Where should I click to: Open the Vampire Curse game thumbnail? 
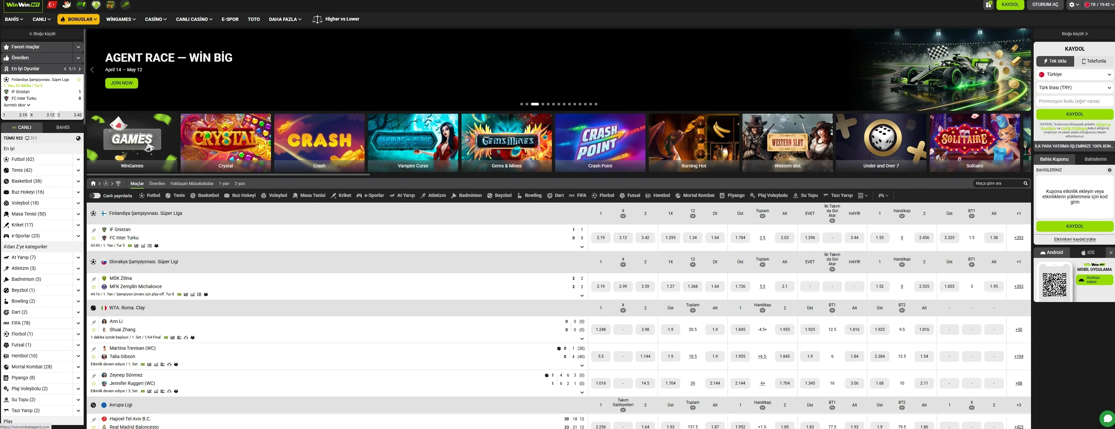click(x=413, y=143)
